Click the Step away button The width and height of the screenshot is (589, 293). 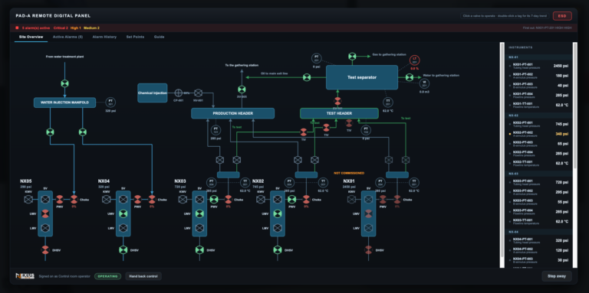pyautogui.click(x=557, y=276)
